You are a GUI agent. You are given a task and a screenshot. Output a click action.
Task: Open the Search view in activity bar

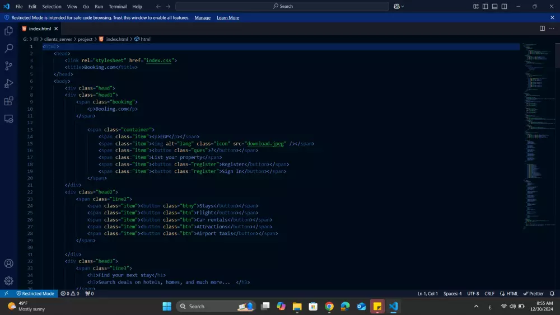(8, 49)
